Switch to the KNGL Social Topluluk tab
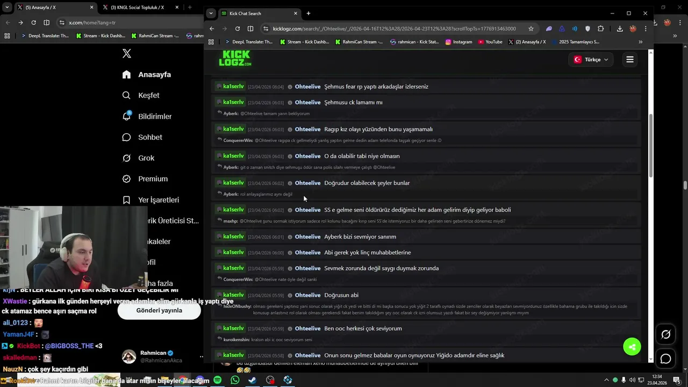Screen dimensions: 688x387 [x=140, y=8]
